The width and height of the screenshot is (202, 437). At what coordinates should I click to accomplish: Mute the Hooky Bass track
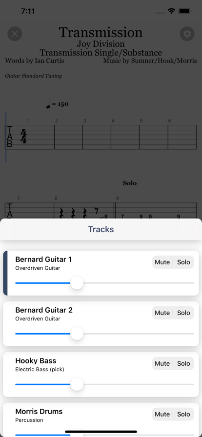pos(162,363)
